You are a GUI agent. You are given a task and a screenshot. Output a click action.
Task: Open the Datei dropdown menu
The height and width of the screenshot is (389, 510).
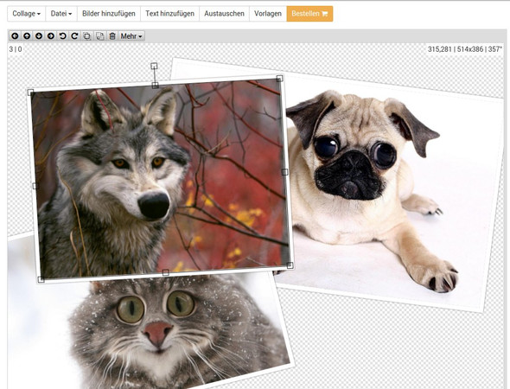coord(61,14)
